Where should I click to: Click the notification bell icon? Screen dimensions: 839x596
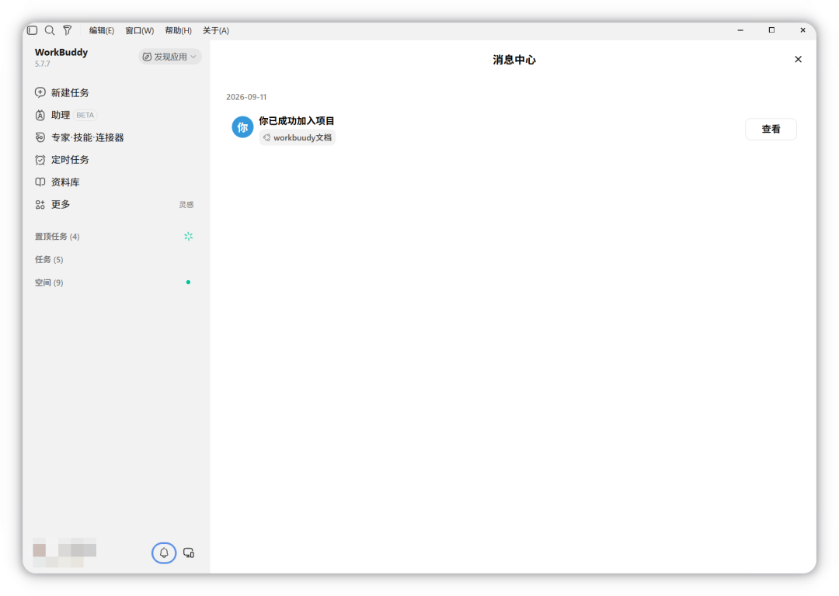pyautogui.click(x=164, y=553)
